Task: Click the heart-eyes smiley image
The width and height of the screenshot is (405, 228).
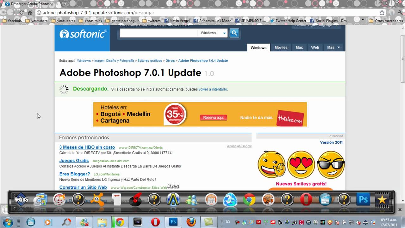Action: 301,164
